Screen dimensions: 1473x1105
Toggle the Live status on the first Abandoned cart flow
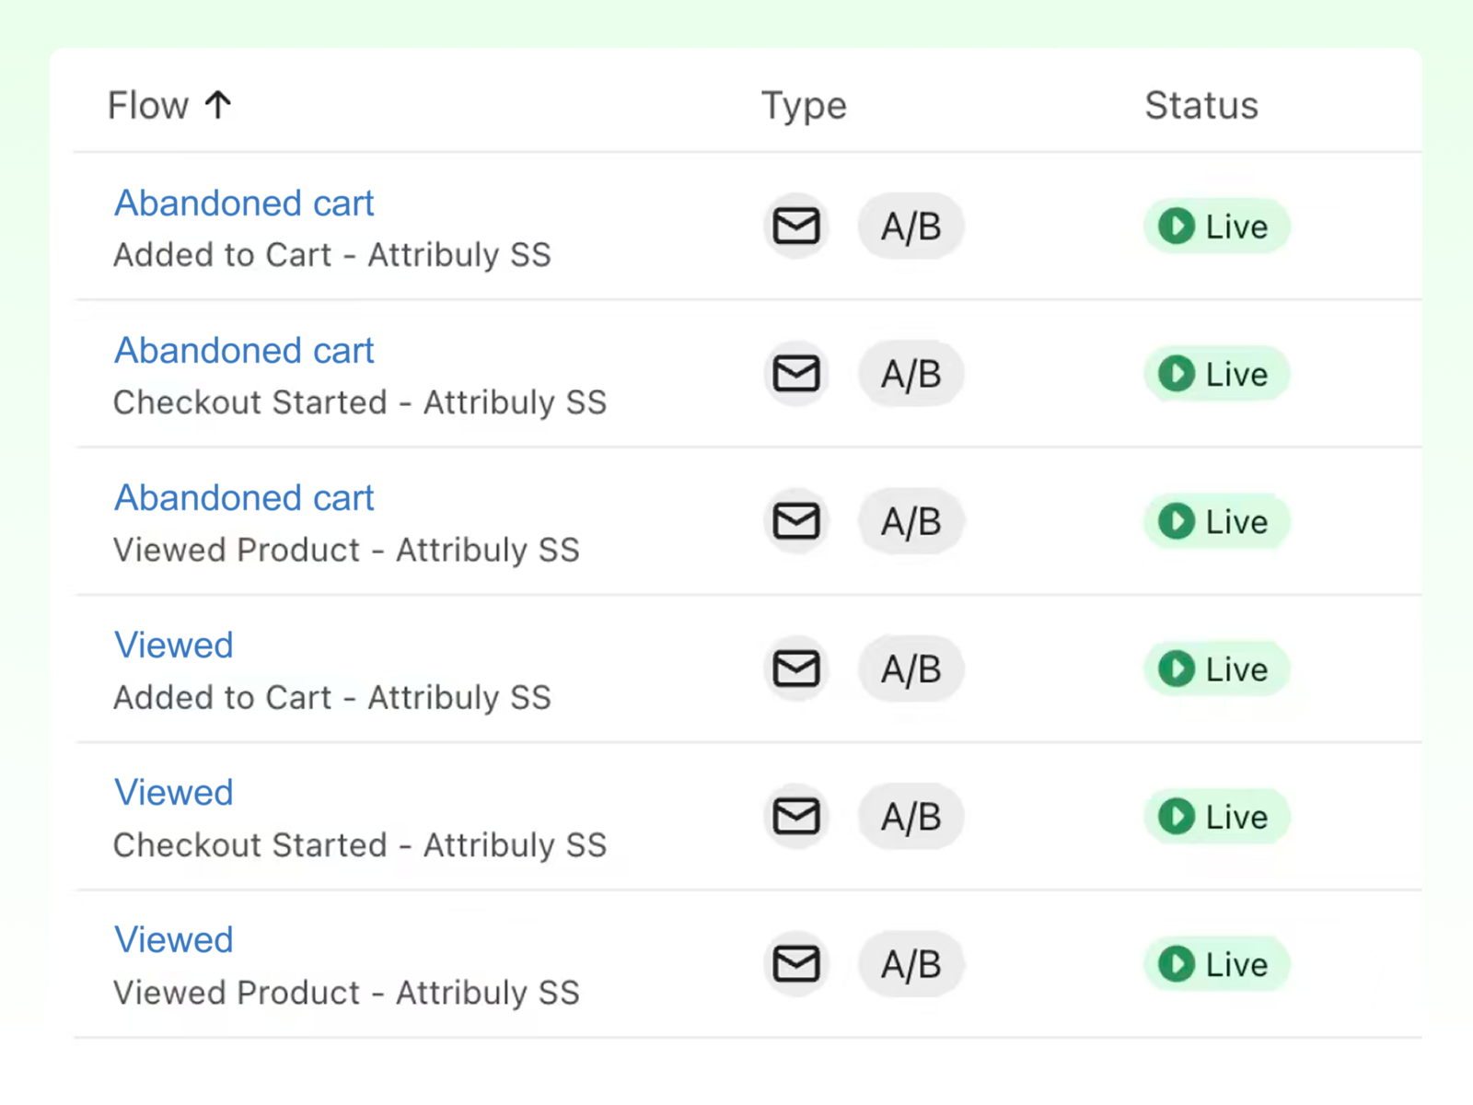[x=1215, y=227]
